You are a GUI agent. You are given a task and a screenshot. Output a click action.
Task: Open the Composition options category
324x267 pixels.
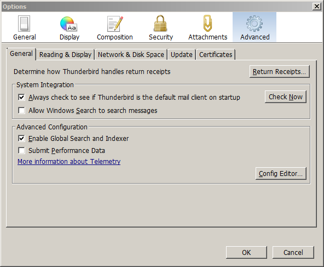tap(115, 27)
